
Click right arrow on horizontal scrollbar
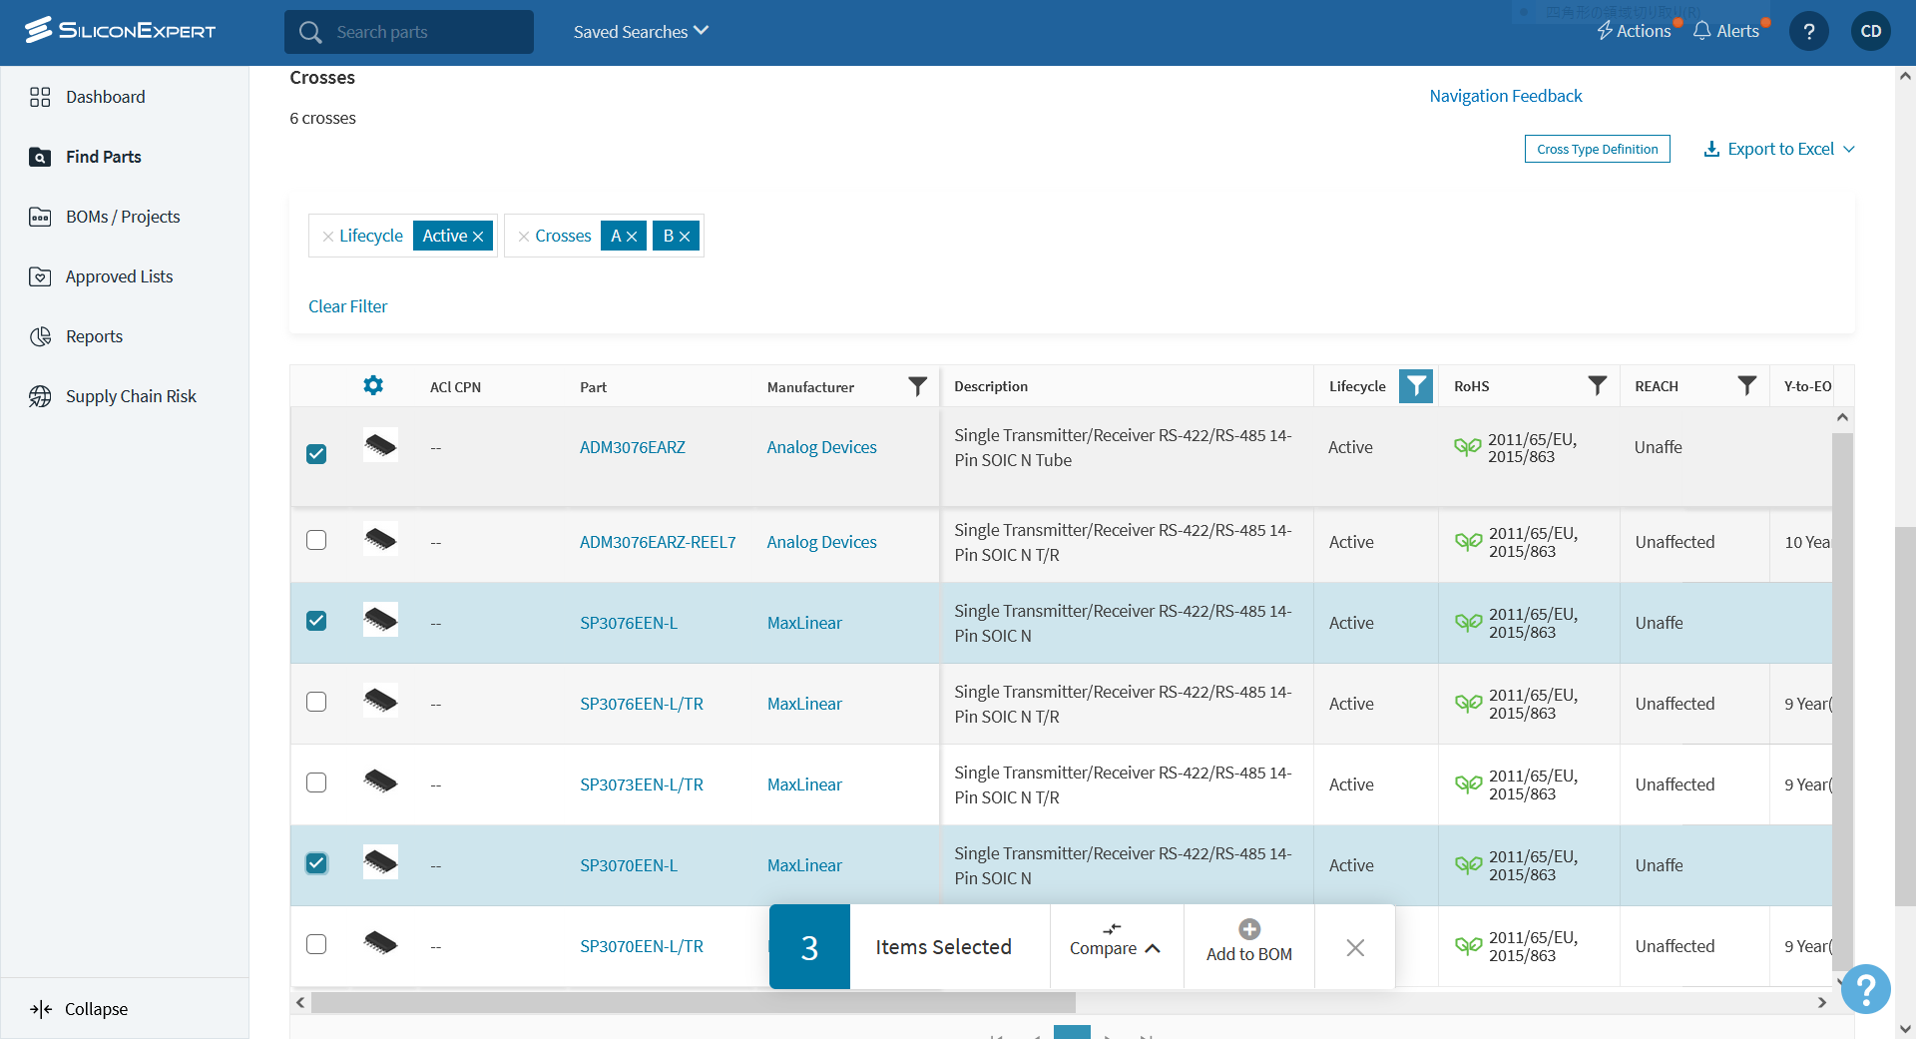[1822, 1002]
